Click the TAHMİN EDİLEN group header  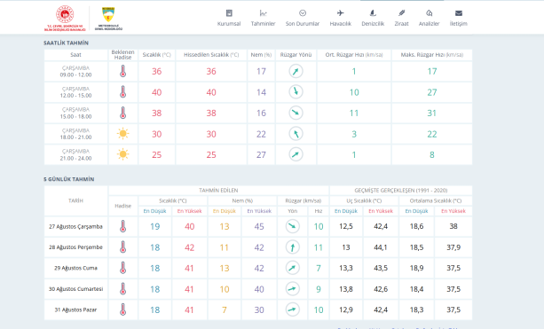coord(218,191)
